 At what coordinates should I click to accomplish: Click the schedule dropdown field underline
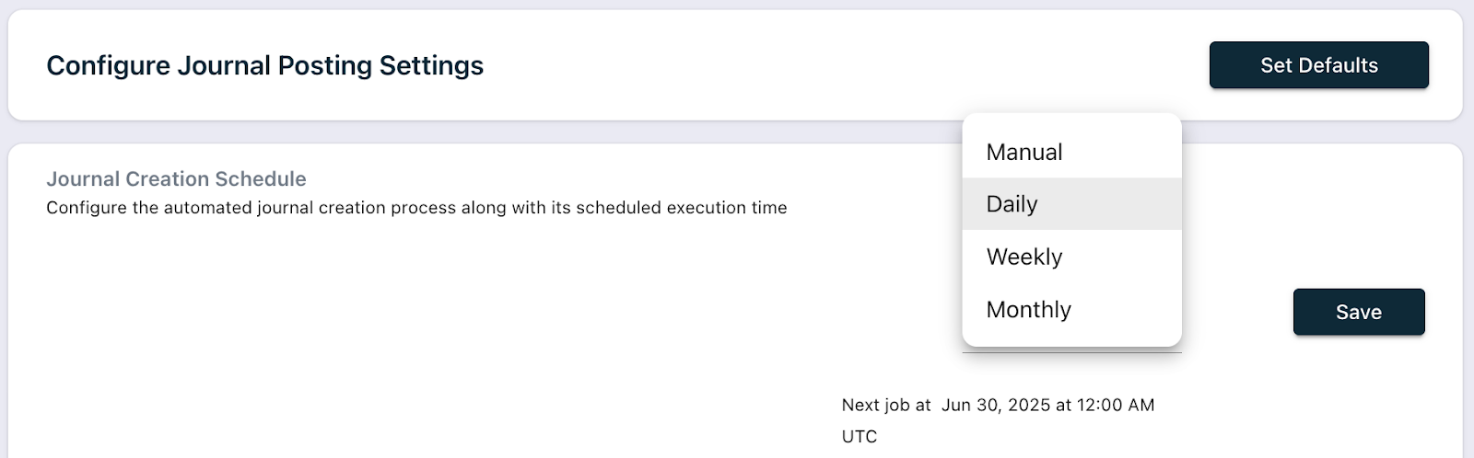pyautogui.click(x=1071, y=351)
